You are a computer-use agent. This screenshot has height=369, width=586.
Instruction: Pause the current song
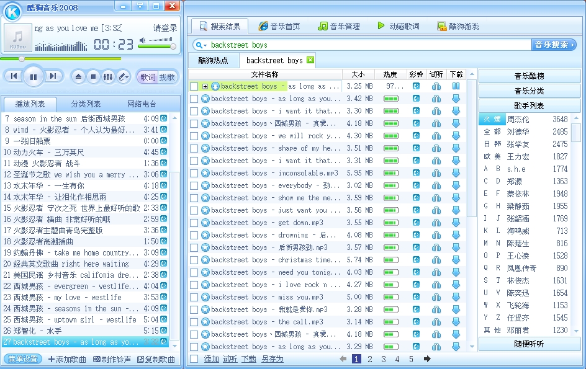click(34, 77)
